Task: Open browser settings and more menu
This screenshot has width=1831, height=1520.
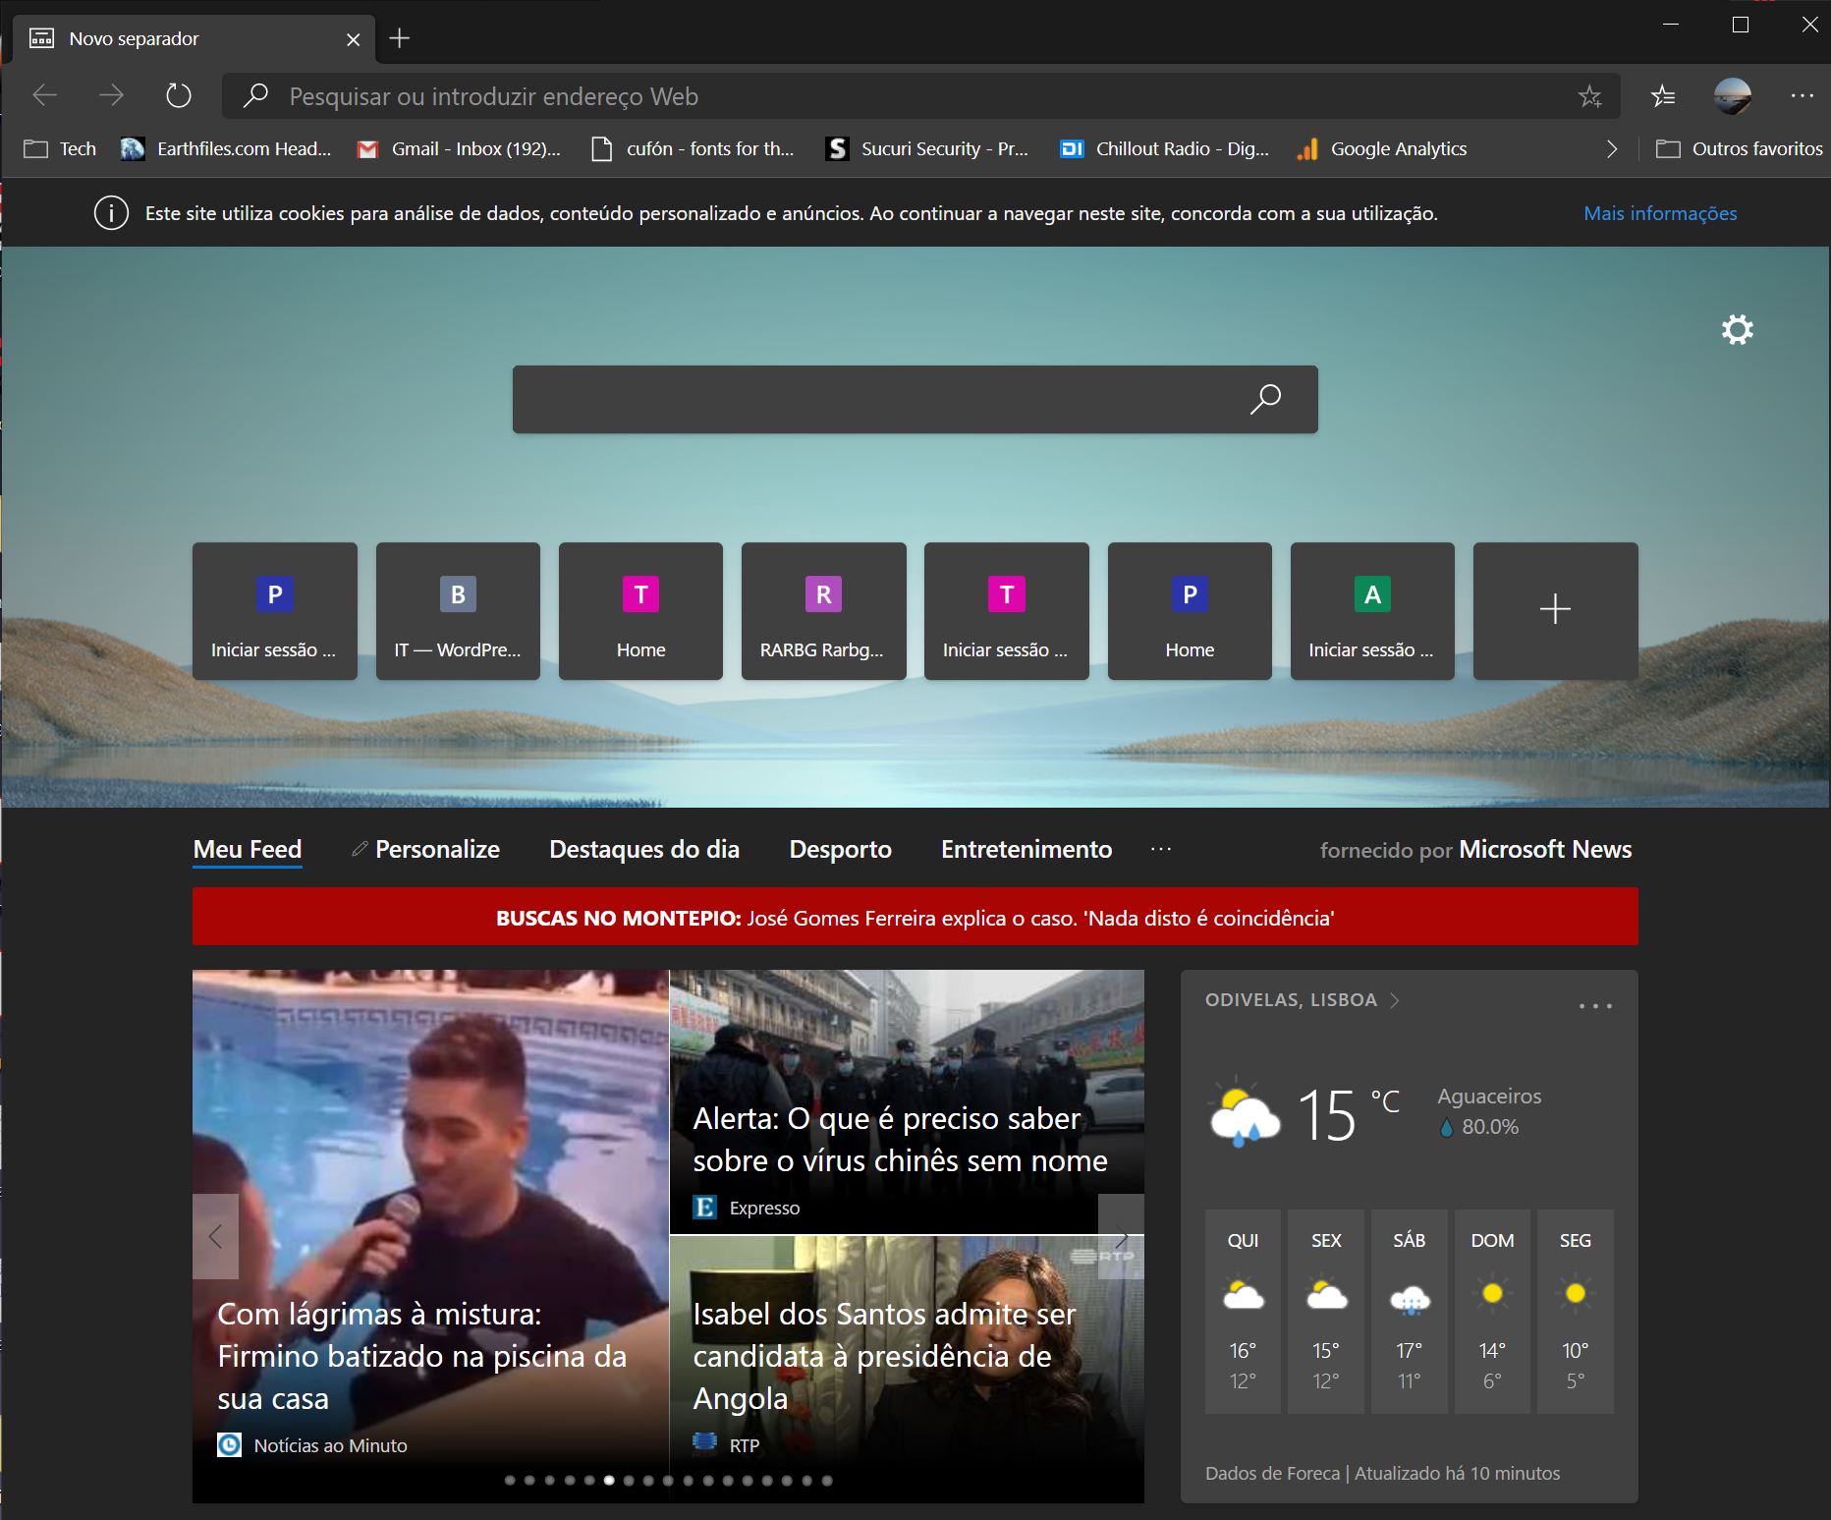Action: click(1802, 95)
